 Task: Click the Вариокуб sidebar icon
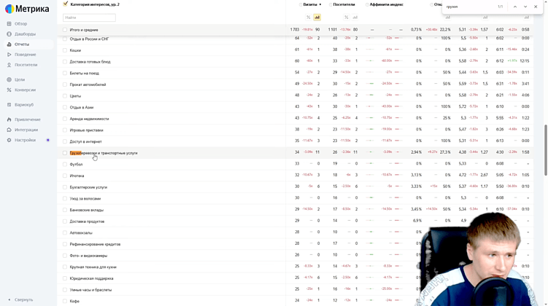[9, 105]
